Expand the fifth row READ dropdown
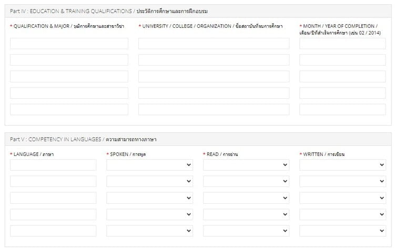The width and height of the screenshot is (395, 250). point(246,231)
